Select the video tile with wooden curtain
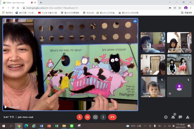 click(153, 64)
